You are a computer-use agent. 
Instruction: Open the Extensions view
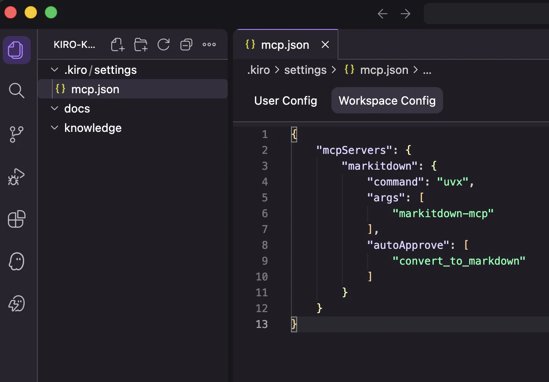(17, 219)
